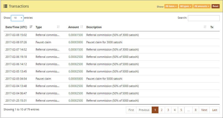Go to page 8 of results
Image resolution: width=223 pixels, height=118 pixels.
click(195, 110)
